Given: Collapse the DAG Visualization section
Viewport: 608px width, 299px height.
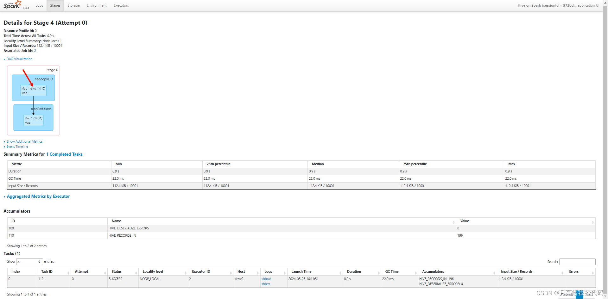Looking at the screenshot, I should (19, 59).
